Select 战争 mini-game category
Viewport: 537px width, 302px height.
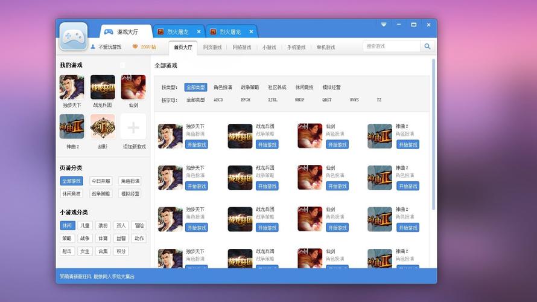[85, 238]
